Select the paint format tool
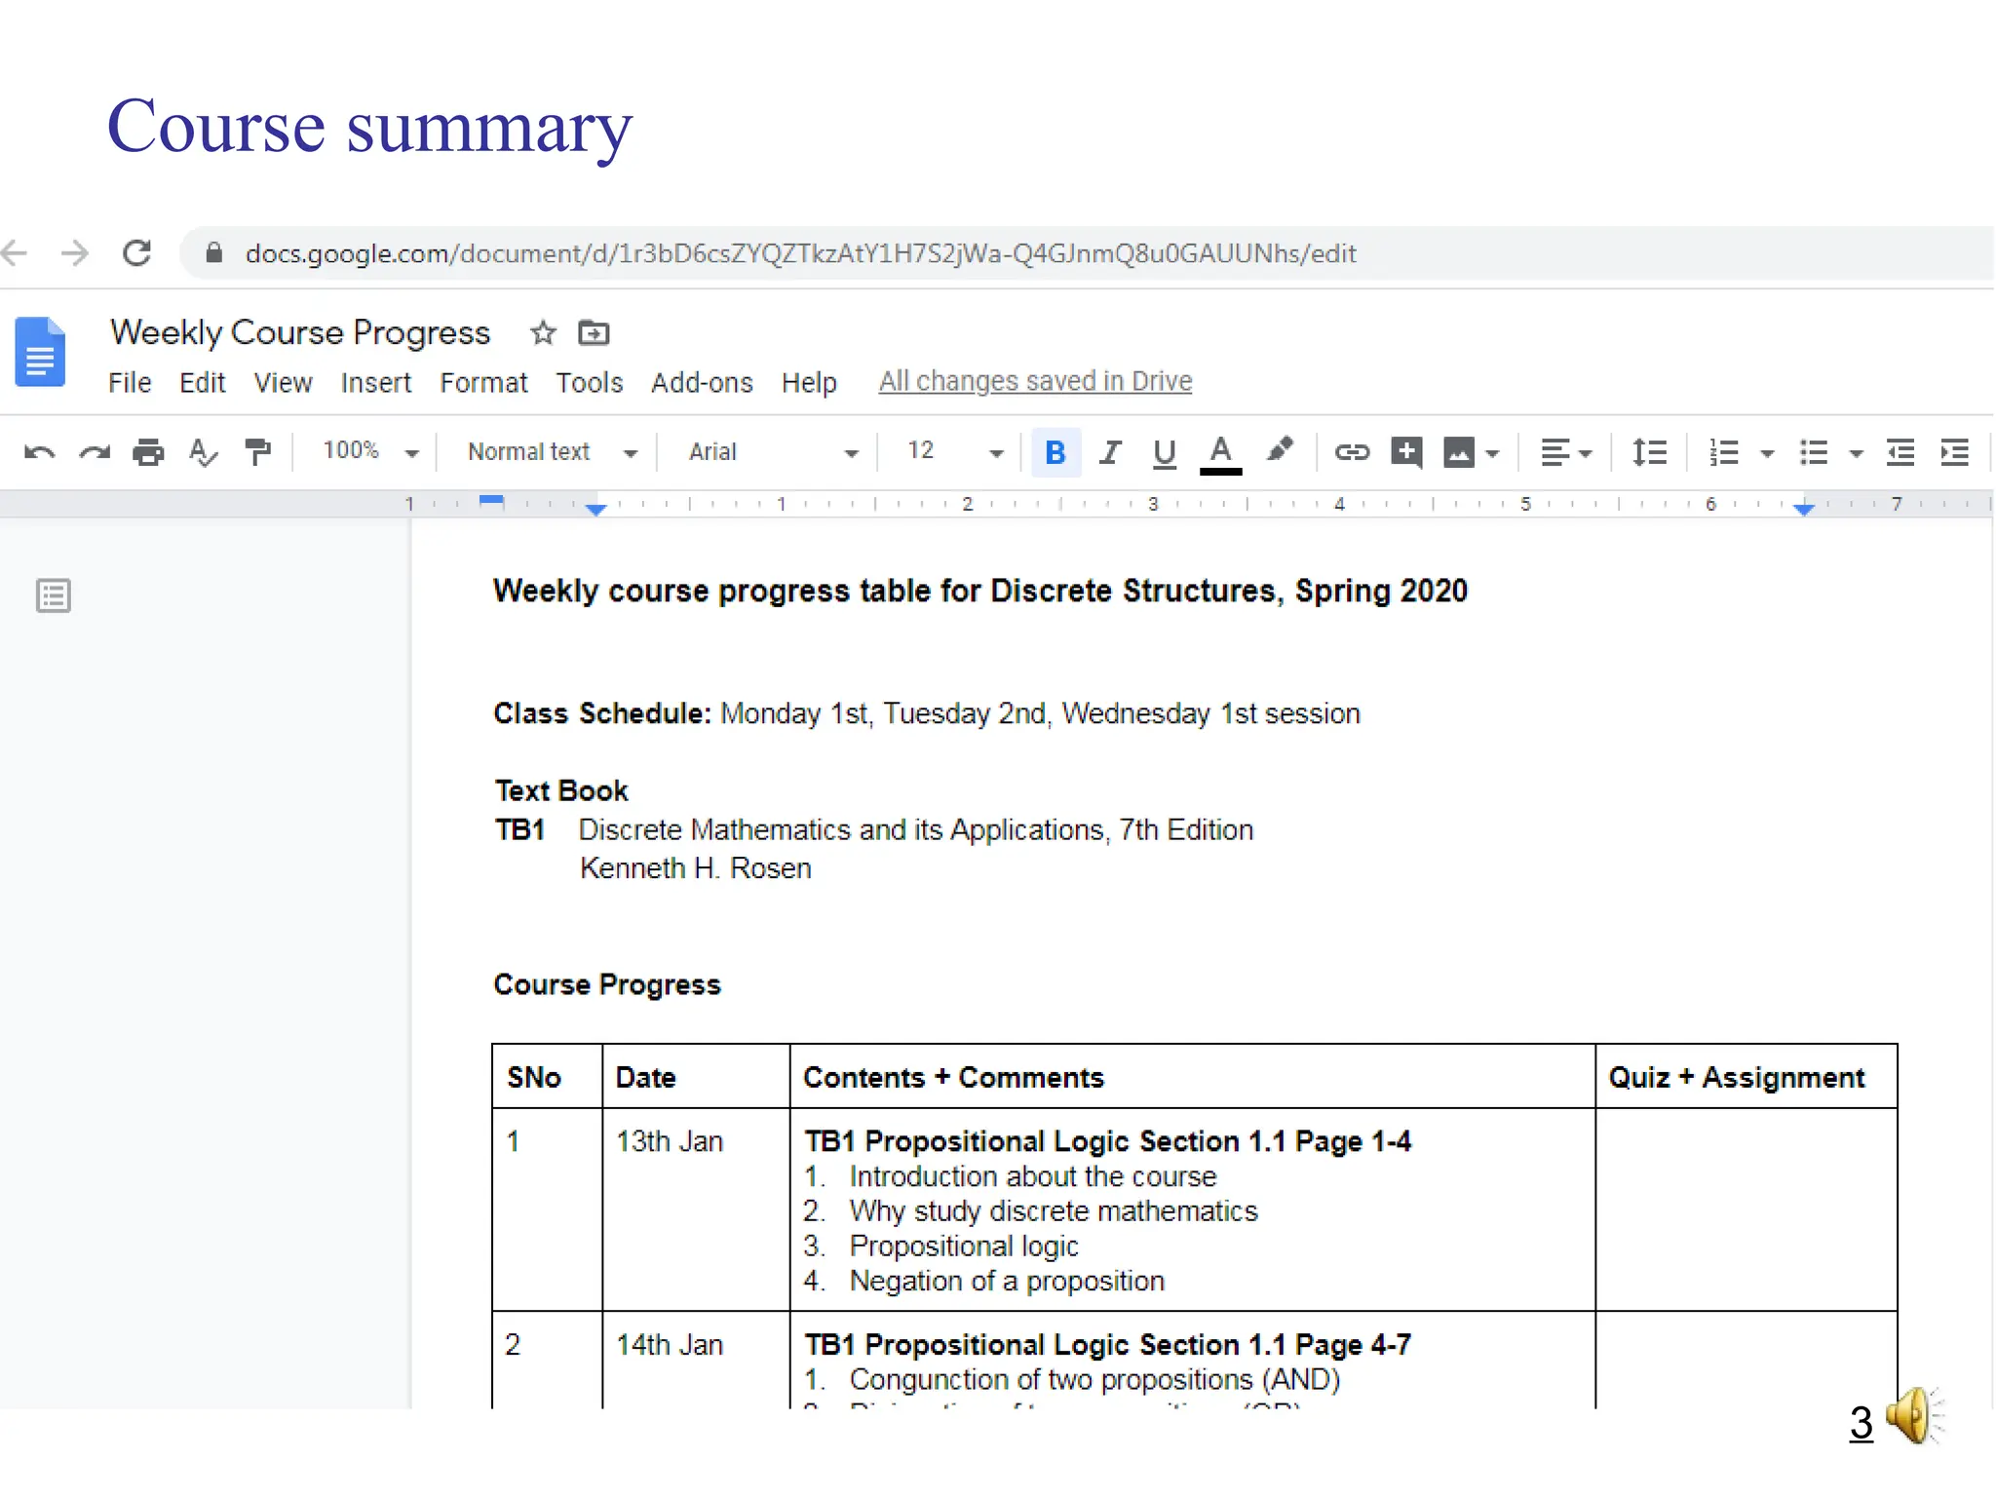The image size is (1996, 1497). [257, 452]
